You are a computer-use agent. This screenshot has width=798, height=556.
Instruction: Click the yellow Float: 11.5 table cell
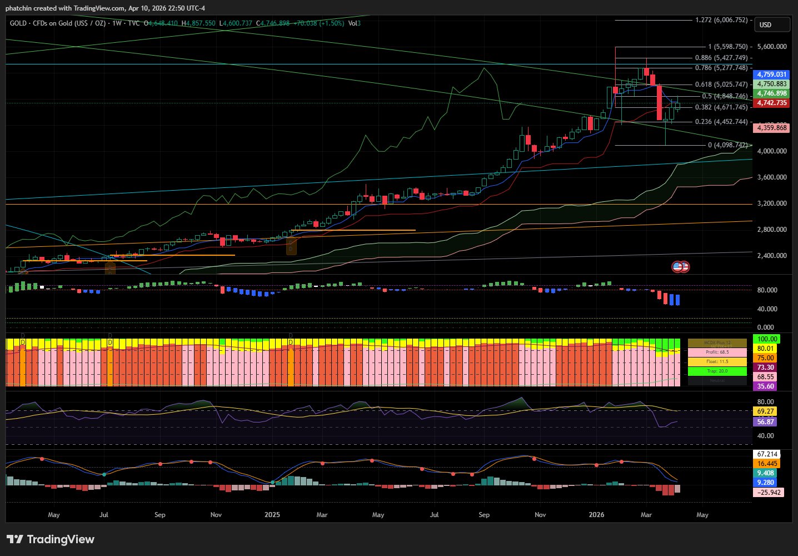pyautogui.click(x=717, y=361)
